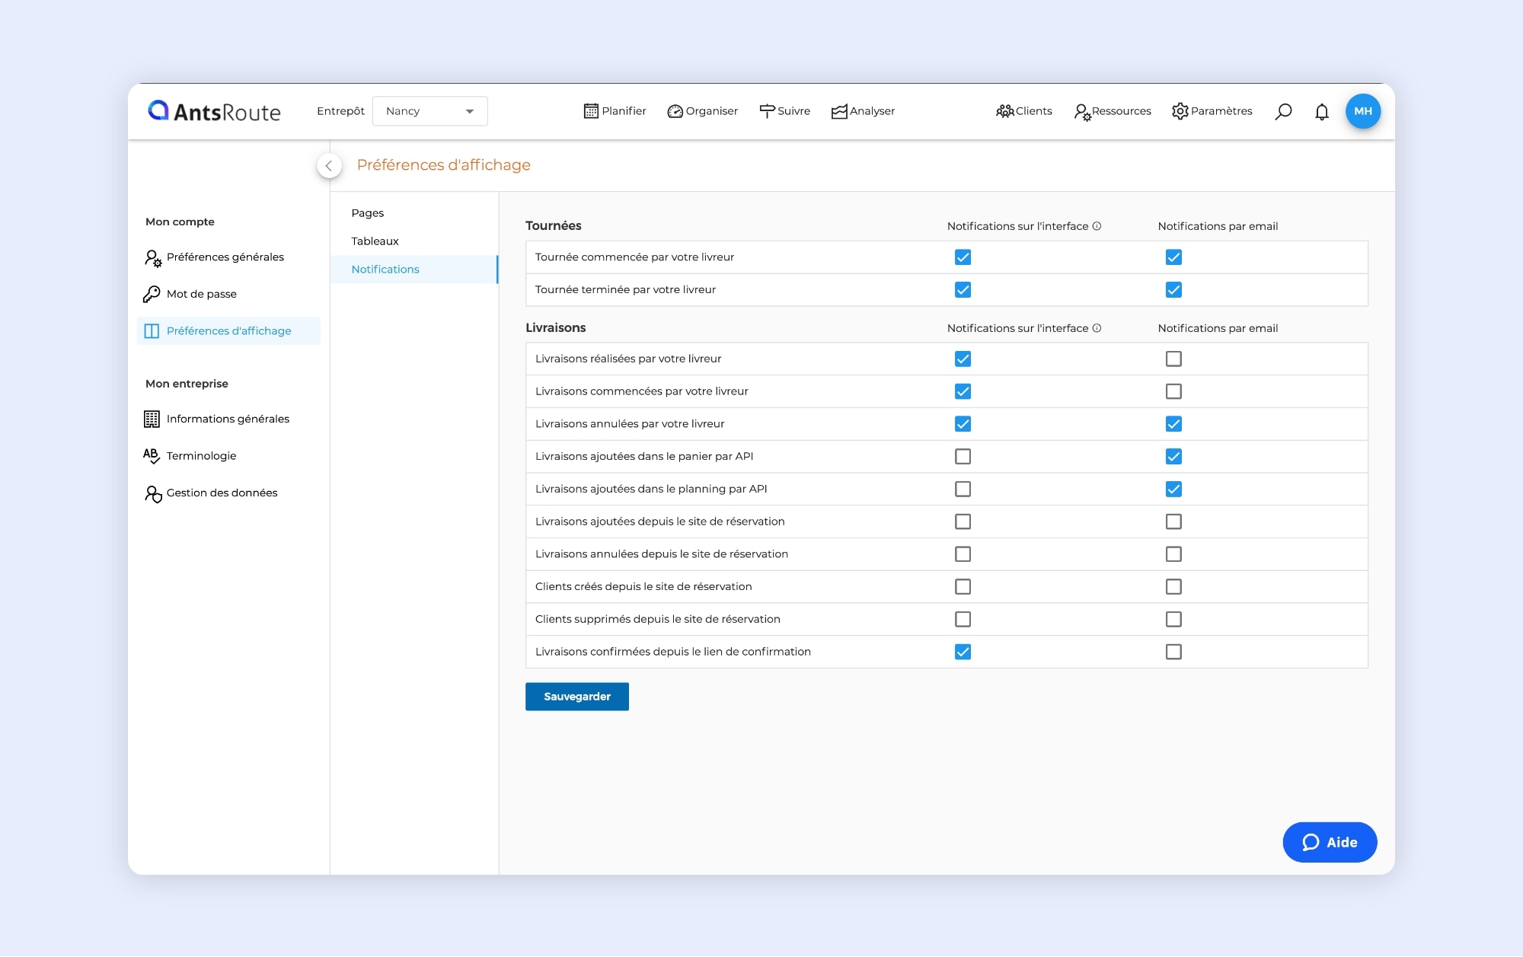Open Paramètres gear in top bar
Screen dimensions: 1523x957
[1212, 111]
